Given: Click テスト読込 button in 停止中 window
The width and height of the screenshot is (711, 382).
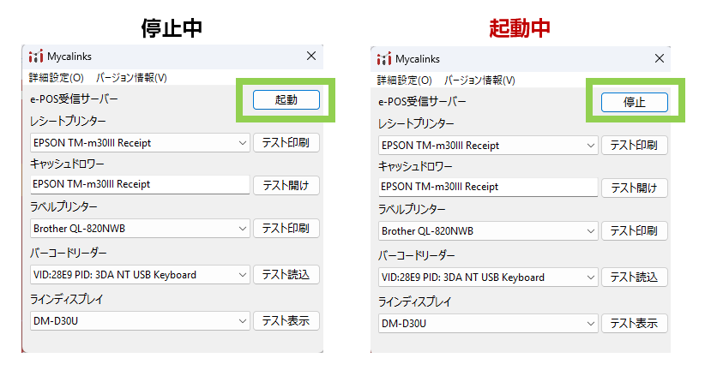Looking at the screenshot, I should point(286,275).
